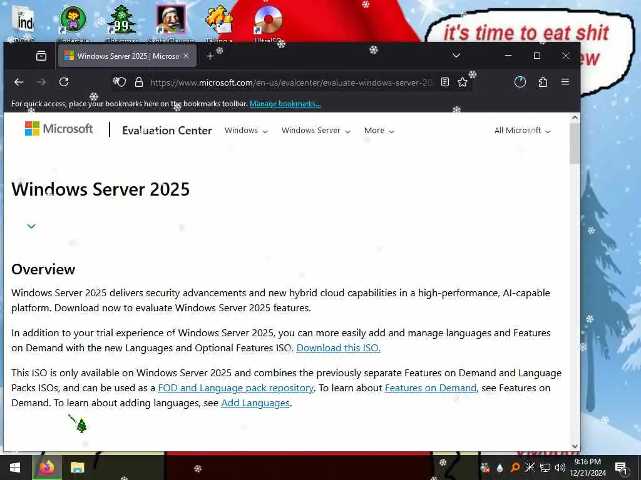Image resolution: width=641 pixels, height=480 pixels.
Task: Open FOD and Language pack repository link
Action: 235,387
